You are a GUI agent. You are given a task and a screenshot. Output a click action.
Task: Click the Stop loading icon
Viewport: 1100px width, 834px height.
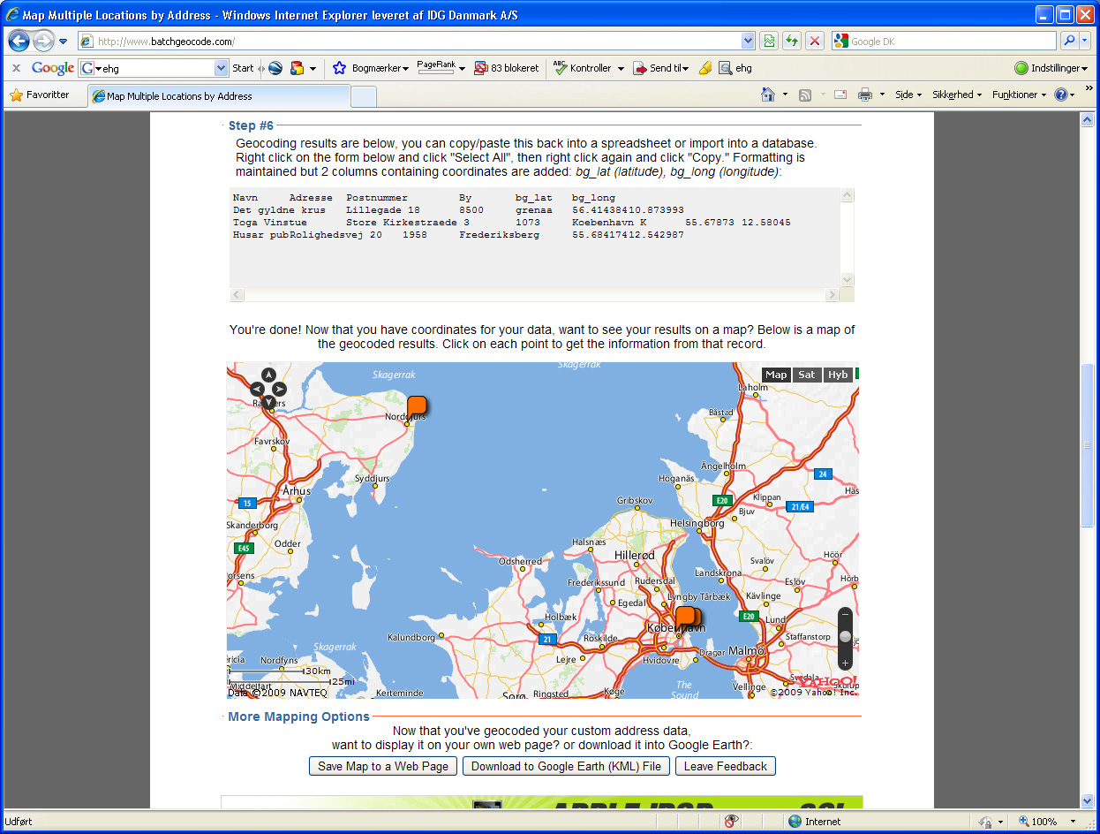(814, 42)
